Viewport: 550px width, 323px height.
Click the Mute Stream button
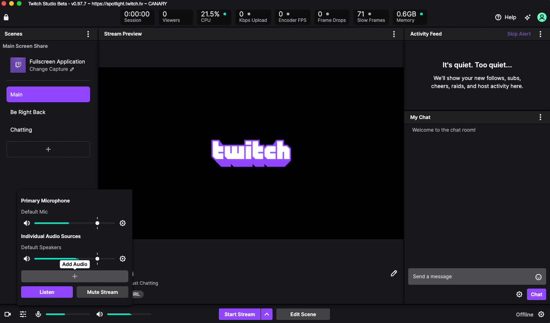click(102, 292)
